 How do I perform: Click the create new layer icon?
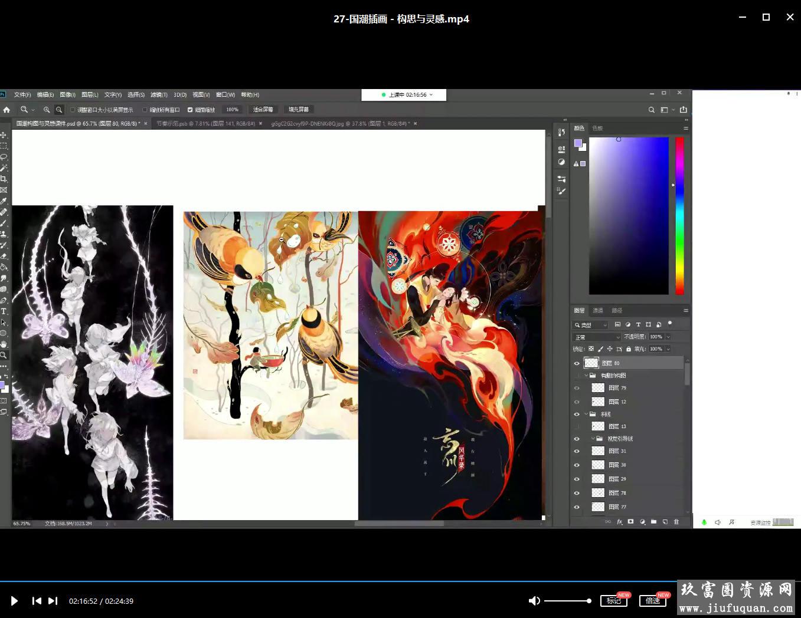pos(665,522)
